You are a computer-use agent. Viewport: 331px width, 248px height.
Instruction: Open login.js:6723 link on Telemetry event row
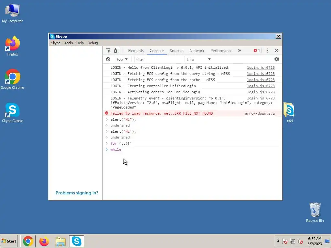point(261,98)
